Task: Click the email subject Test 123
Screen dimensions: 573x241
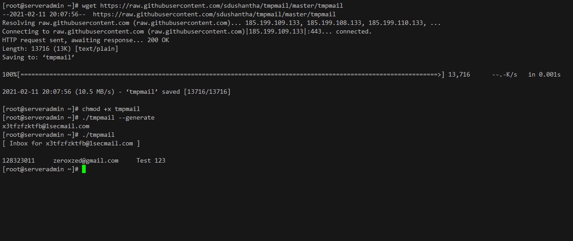Action: click(x=151, y=160)
